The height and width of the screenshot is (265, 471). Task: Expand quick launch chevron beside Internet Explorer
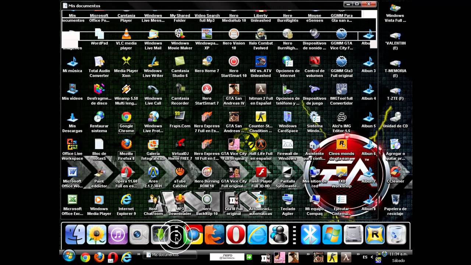point(139,254)
